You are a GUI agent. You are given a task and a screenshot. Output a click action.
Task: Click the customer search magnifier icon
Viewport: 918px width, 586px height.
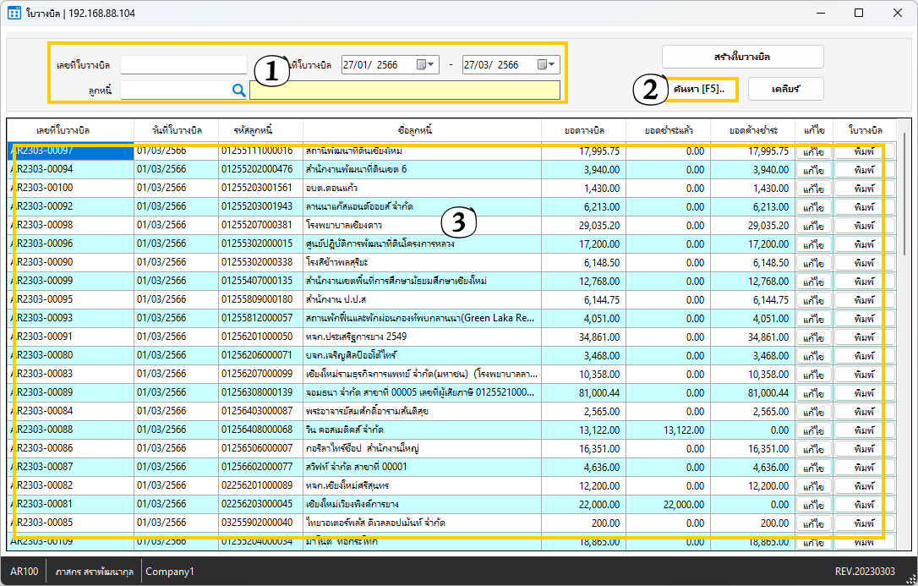tap(238, 90)
